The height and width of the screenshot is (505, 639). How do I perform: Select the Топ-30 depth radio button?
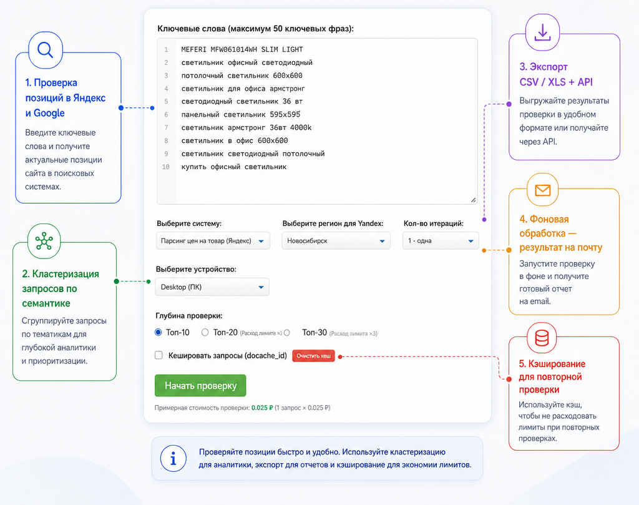point(287,333)
